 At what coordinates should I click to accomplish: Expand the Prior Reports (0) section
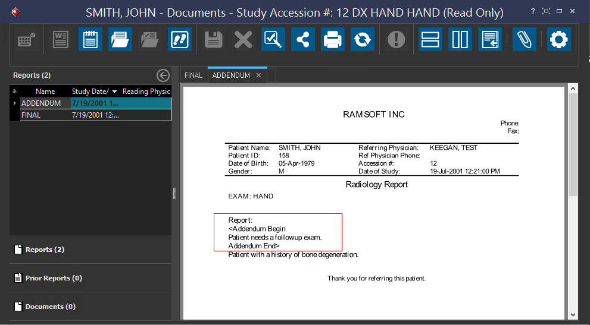[54, 278]
